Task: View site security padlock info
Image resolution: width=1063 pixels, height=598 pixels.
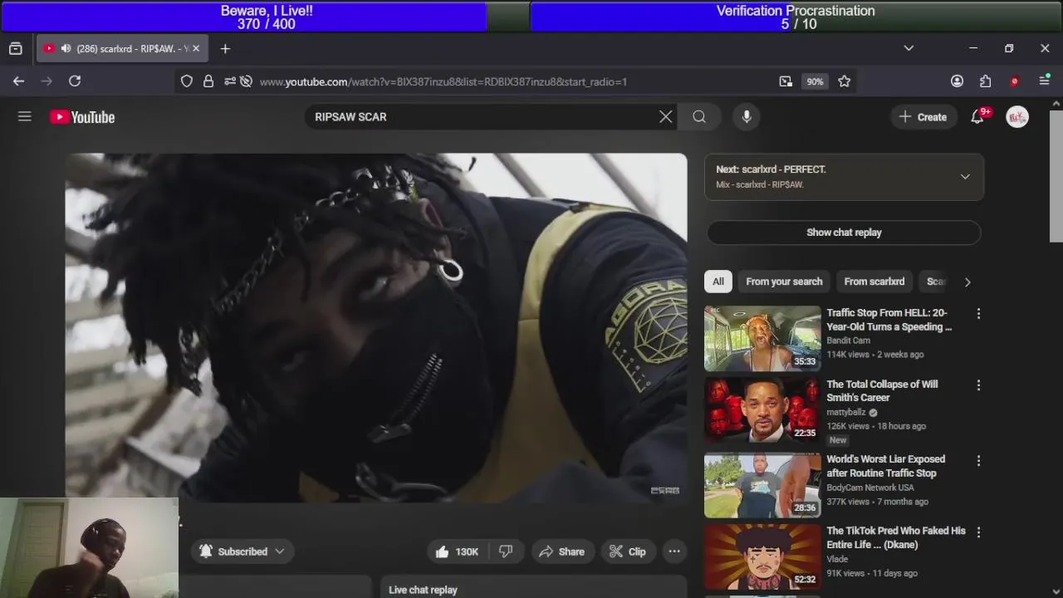Action: 208,81
